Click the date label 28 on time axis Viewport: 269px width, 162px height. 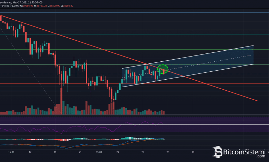click(168, 152)
